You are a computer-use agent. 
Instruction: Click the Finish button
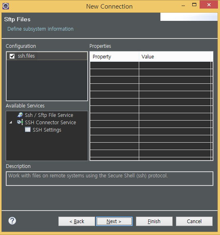154,221
